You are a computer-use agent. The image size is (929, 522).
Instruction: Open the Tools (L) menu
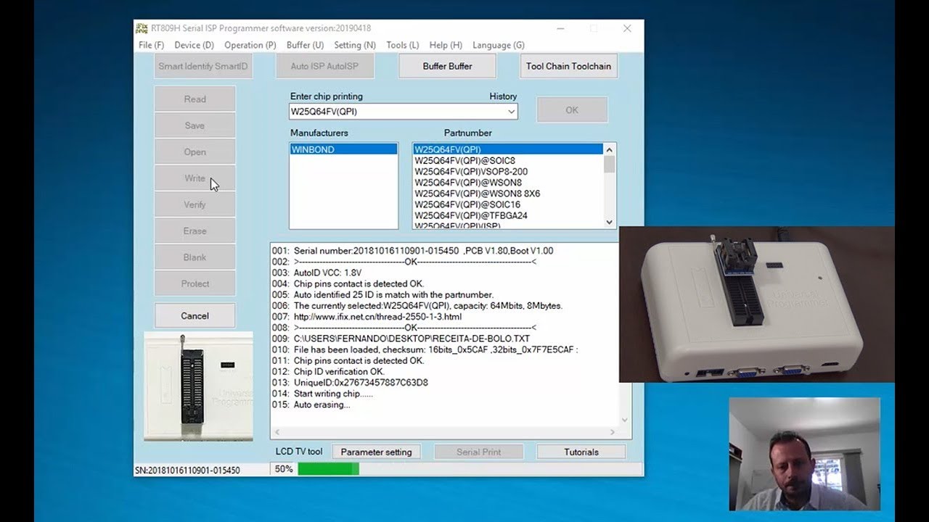(403, 45)
